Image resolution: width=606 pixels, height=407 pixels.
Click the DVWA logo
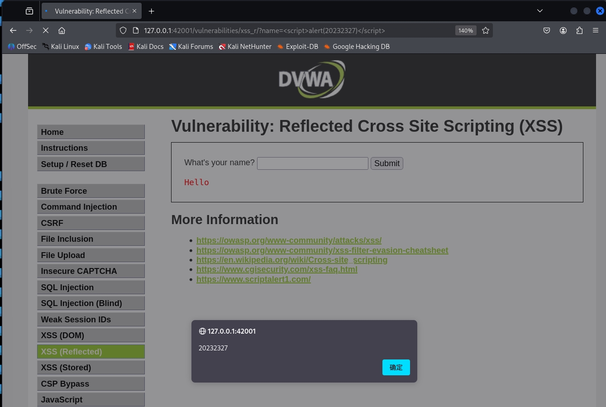(x=312, y=79)
